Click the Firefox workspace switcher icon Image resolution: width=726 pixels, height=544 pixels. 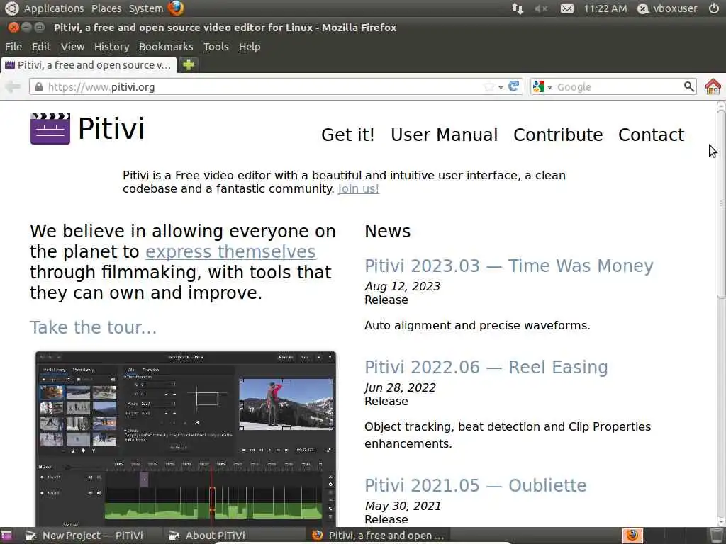pos(632,535)
